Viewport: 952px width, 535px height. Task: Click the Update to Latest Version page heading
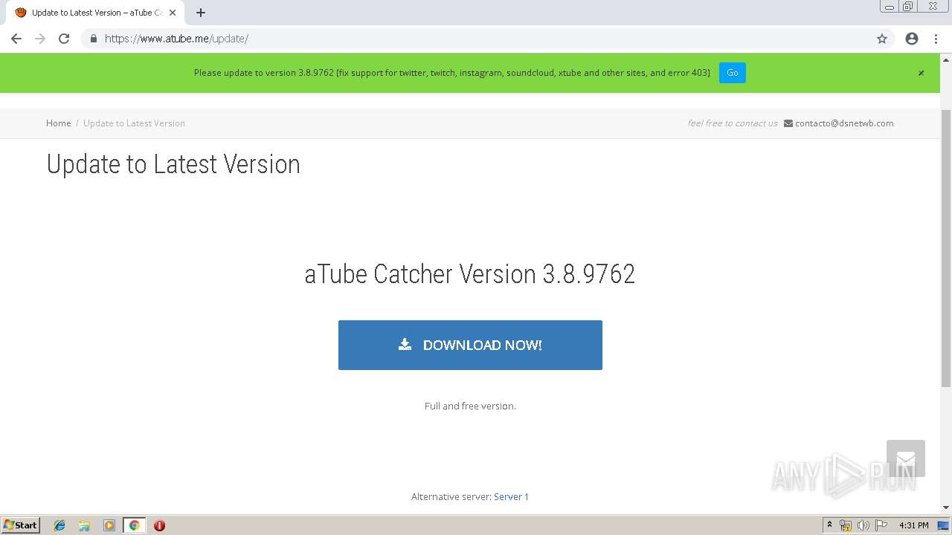pos(173,164)
